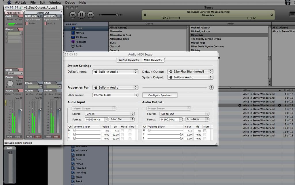Open the edtronica playlist icon
Image resolution: width=295 pixels, height=185 pixels.
(73, 150)
